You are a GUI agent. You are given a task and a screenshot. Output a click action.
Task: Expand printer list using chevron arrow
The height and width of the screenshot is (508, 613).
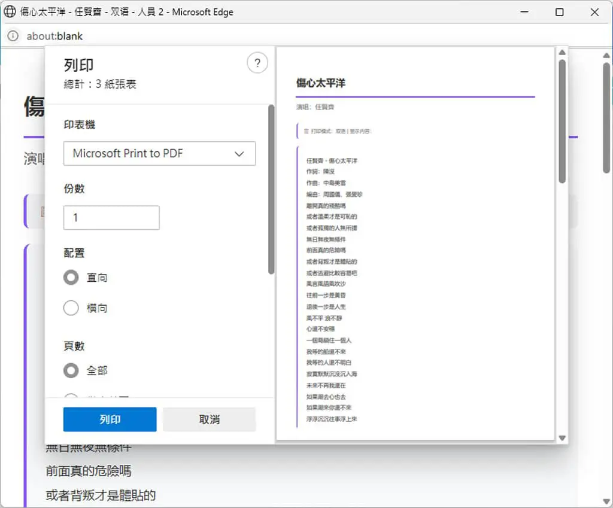(x=239, y=154)
